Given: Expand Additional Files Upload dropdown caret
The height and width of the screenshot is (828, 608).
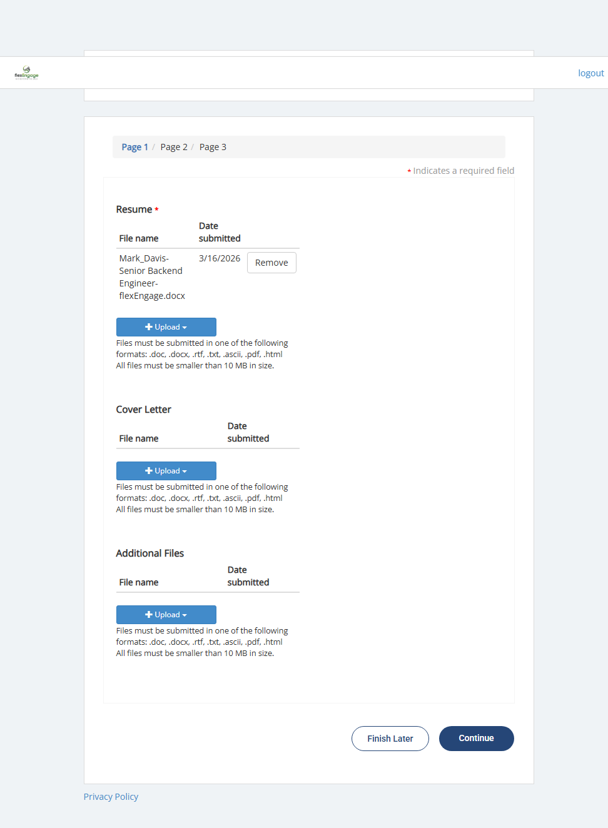Looking at the screenshot, I should [185, 615].
